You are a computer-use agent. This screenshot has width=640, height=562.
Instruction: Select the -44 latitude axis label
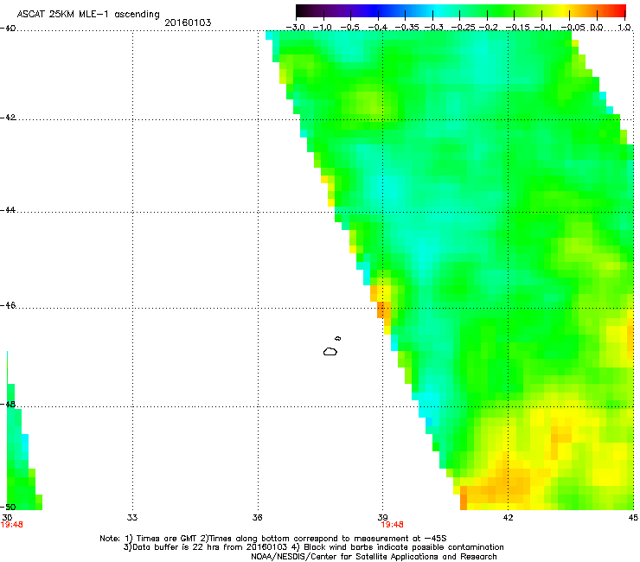[8, 210]
